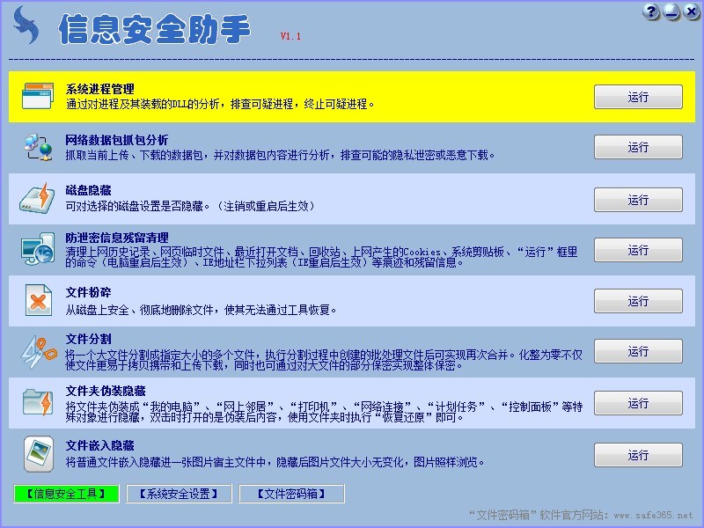Select the 文件分割 title text

[x=88, y=339]
